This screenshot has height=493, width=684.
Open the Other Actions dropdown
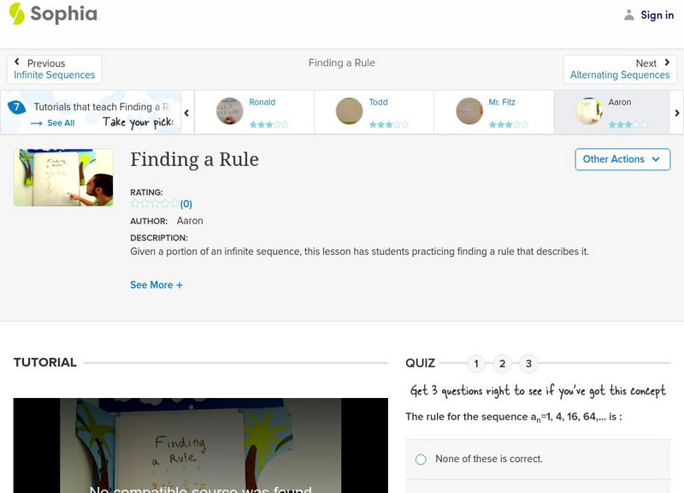[x=622, y=159]
